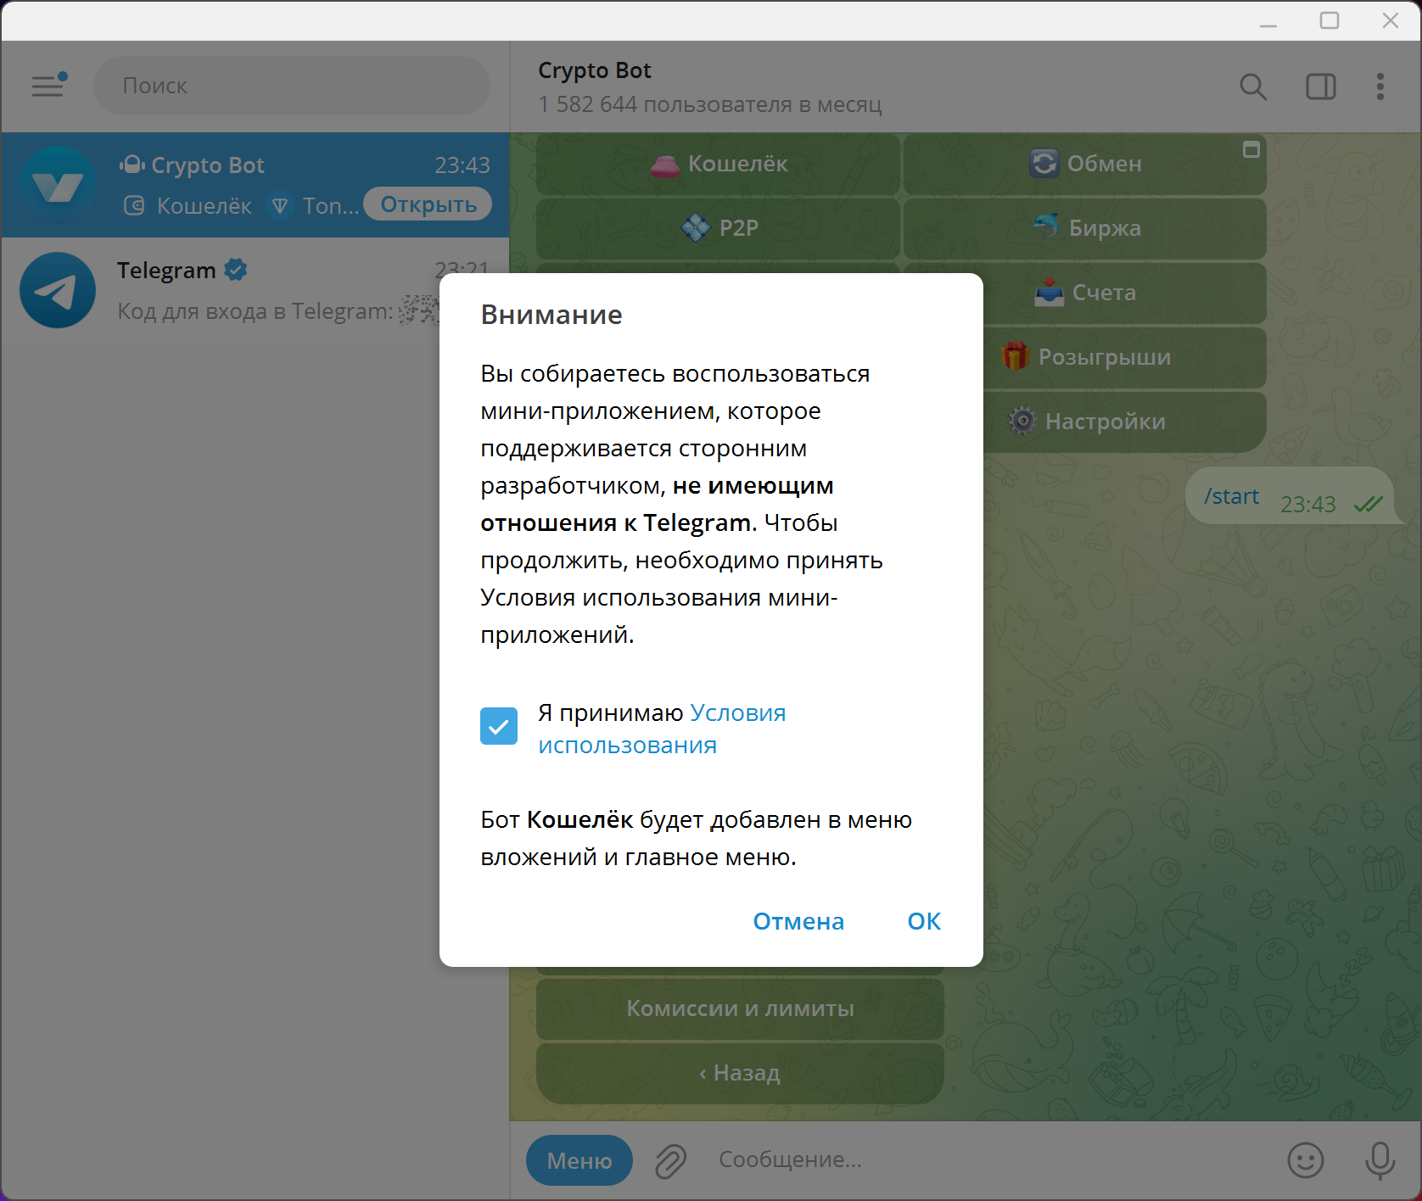Click Отмена in the dialog
Viewport: 1422px width, 1201px height.
click(x=798, y=921)
